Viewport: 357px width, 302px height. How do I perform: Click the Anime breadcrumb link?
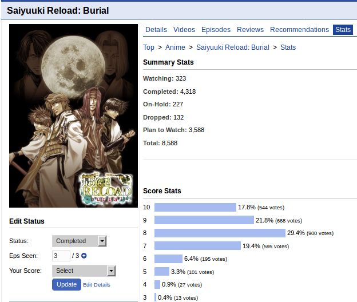pyautogui.click(x=175, y=47)
